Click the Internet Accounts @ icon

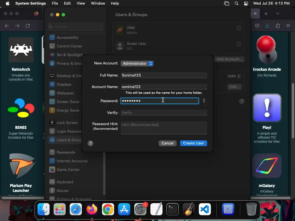pos(52,161)
